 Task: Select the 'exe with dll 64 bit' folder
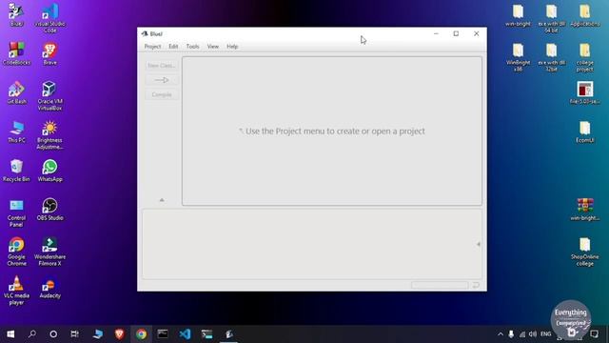[x=552, y=18]
